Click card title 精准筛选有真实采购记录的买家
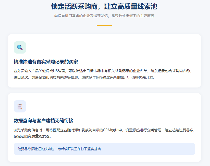This screenshot has height=166, width=210. (x=46, y=62)
